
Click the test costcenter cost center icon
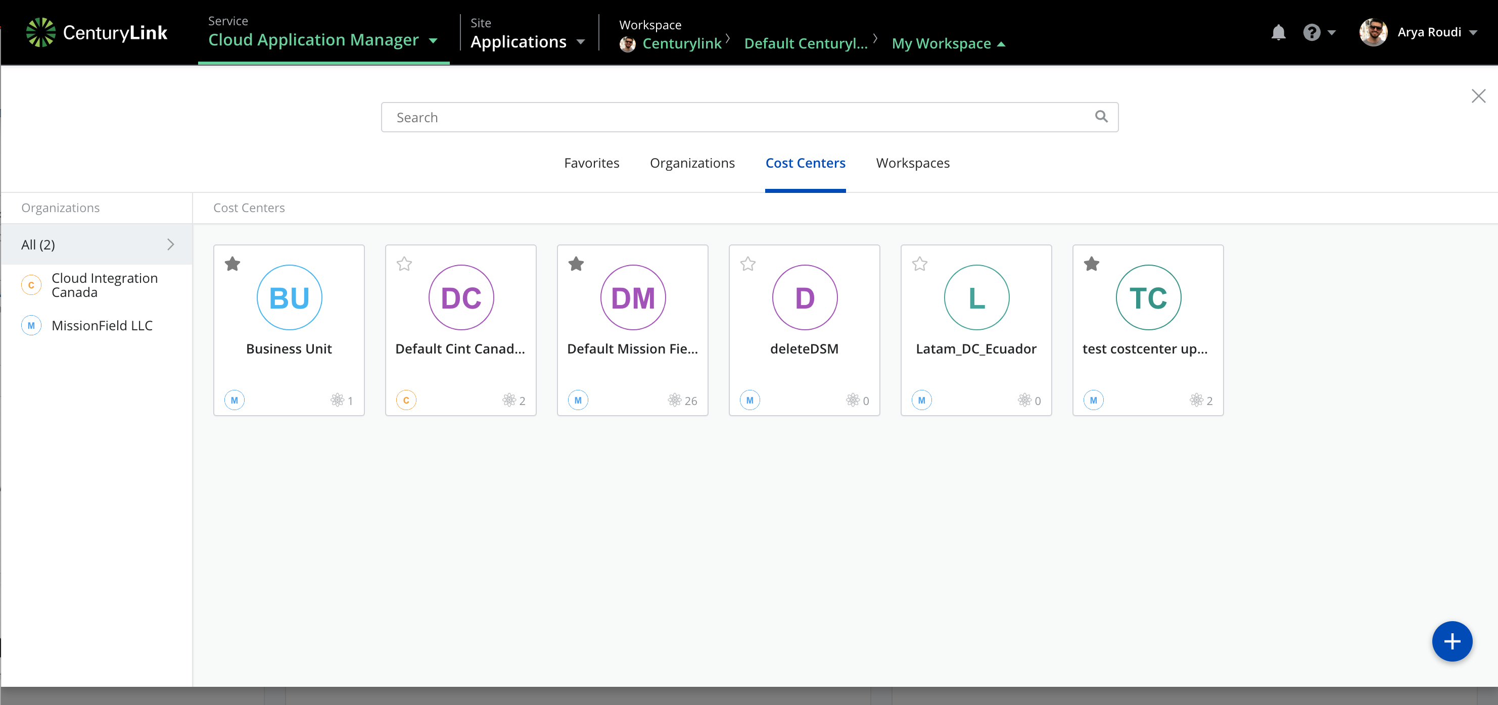pyautogui.click(x=1147, y=296)
